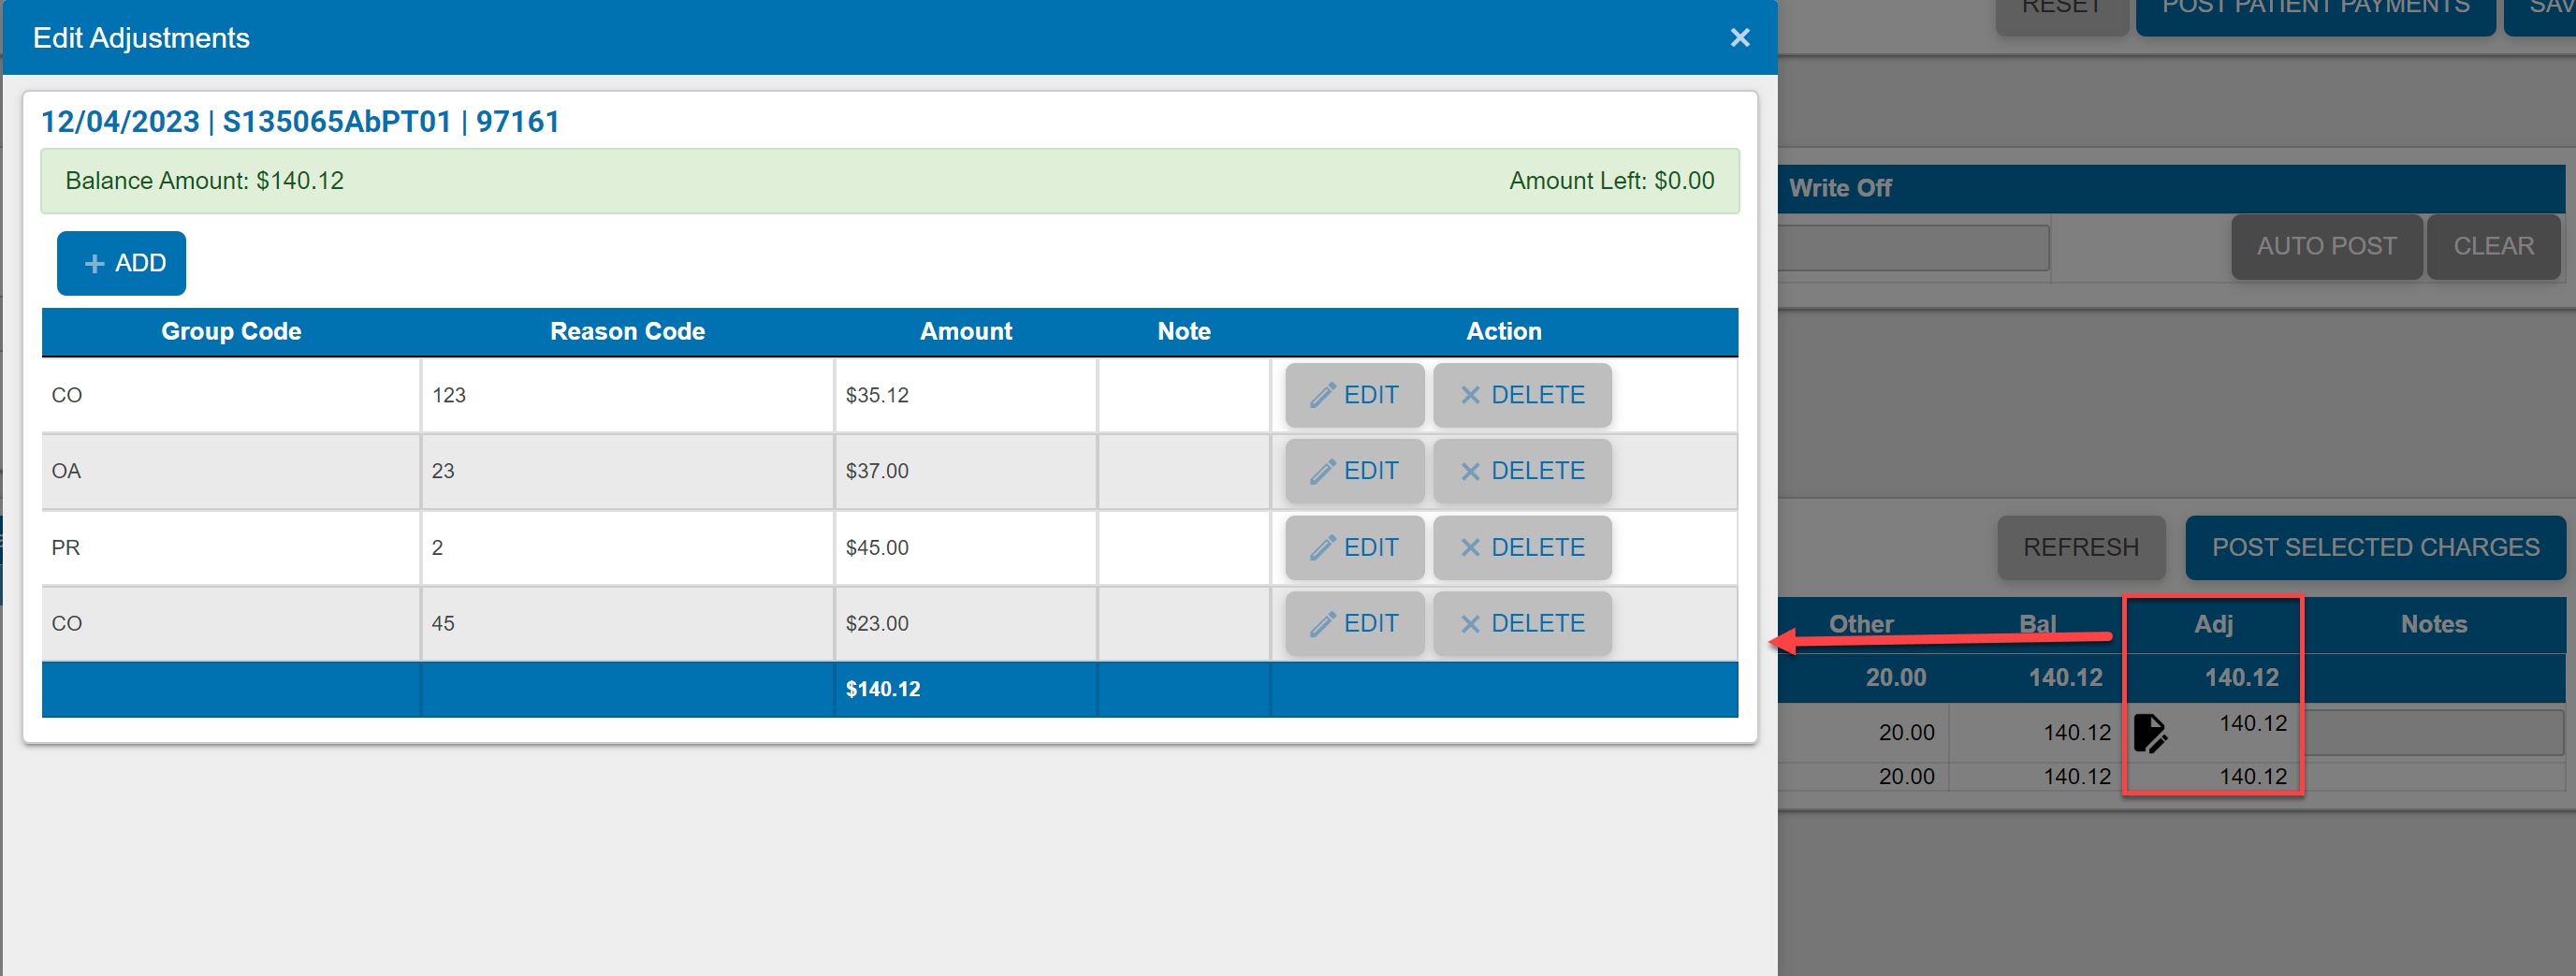Click the REFRESH button
This screenshot has width=2576, height=976.
tap(2081, 547)
